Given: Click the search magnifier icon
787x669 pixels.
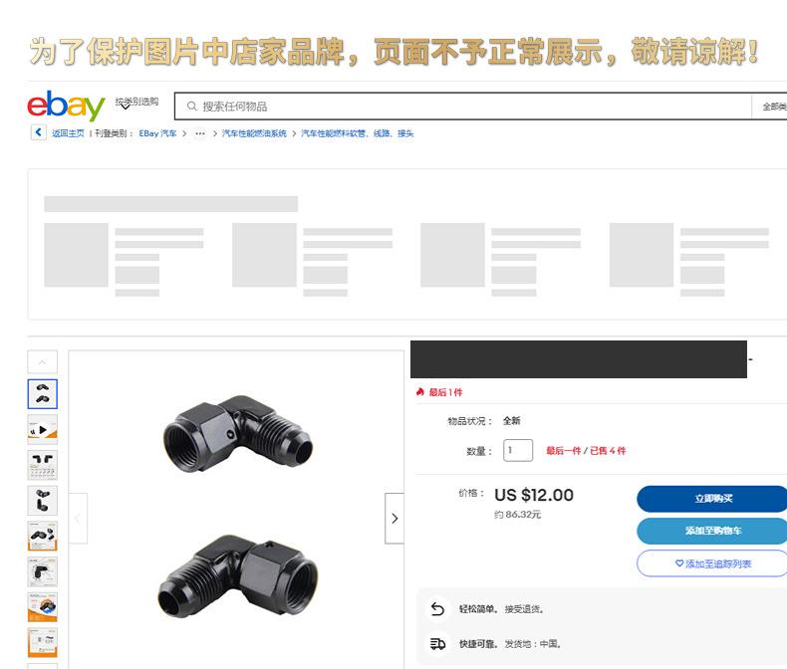Looking at the screenshot, I should [191, 107].
